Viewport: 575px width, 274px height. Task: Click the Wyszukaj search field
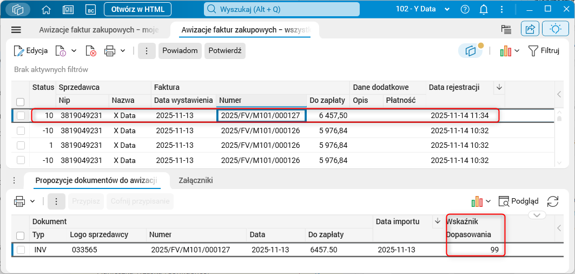click(x=281, y=9)
